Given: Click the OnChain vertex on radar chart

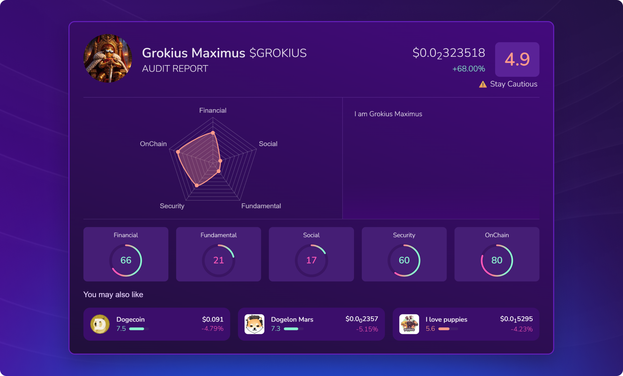Looking at the screenshot, I should point(178,152).
